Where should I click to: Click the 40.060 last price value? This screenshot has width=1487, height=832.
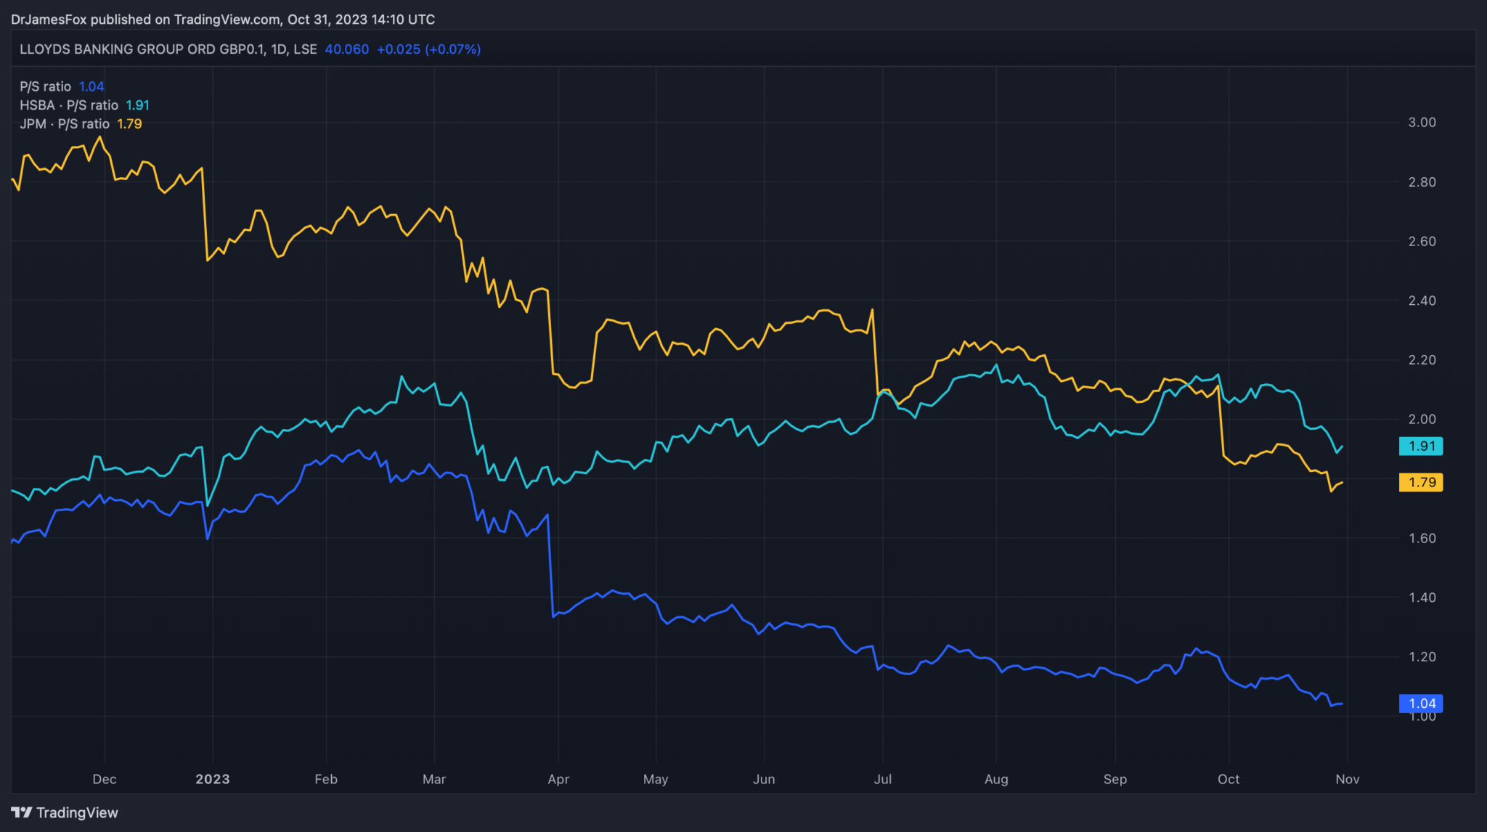coord(346,49)
